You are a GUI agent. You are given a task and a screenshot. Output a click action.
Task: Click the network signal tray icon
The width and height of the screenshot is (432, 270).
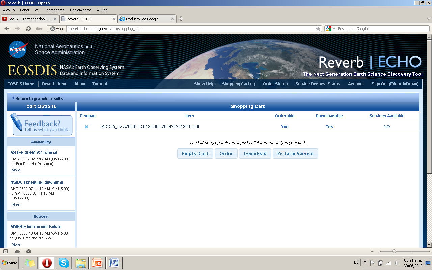click(x=388, y=263)
